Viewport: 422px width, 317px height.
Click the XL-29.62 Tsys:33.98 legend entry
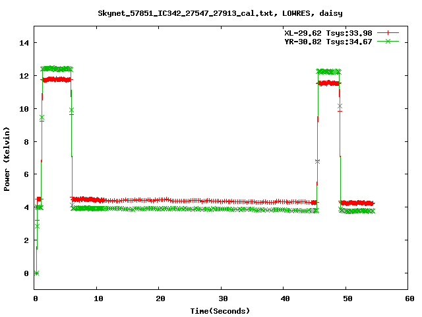[328, 33]
